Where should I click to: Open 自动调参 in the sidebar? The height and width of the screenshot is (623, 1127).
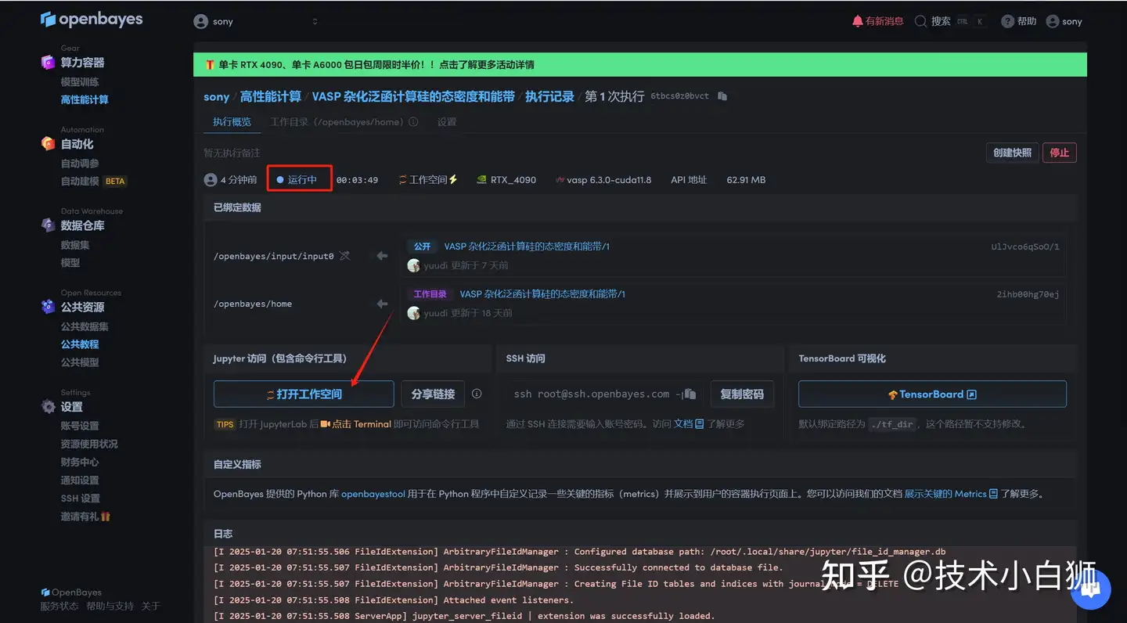80,164
